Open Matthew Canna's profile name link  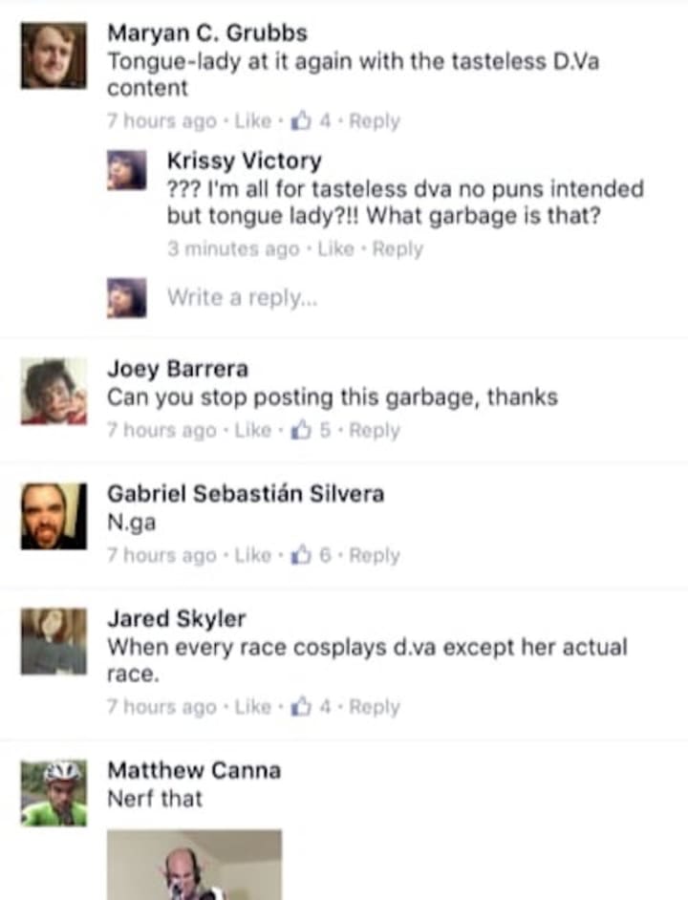click(194, 770)
